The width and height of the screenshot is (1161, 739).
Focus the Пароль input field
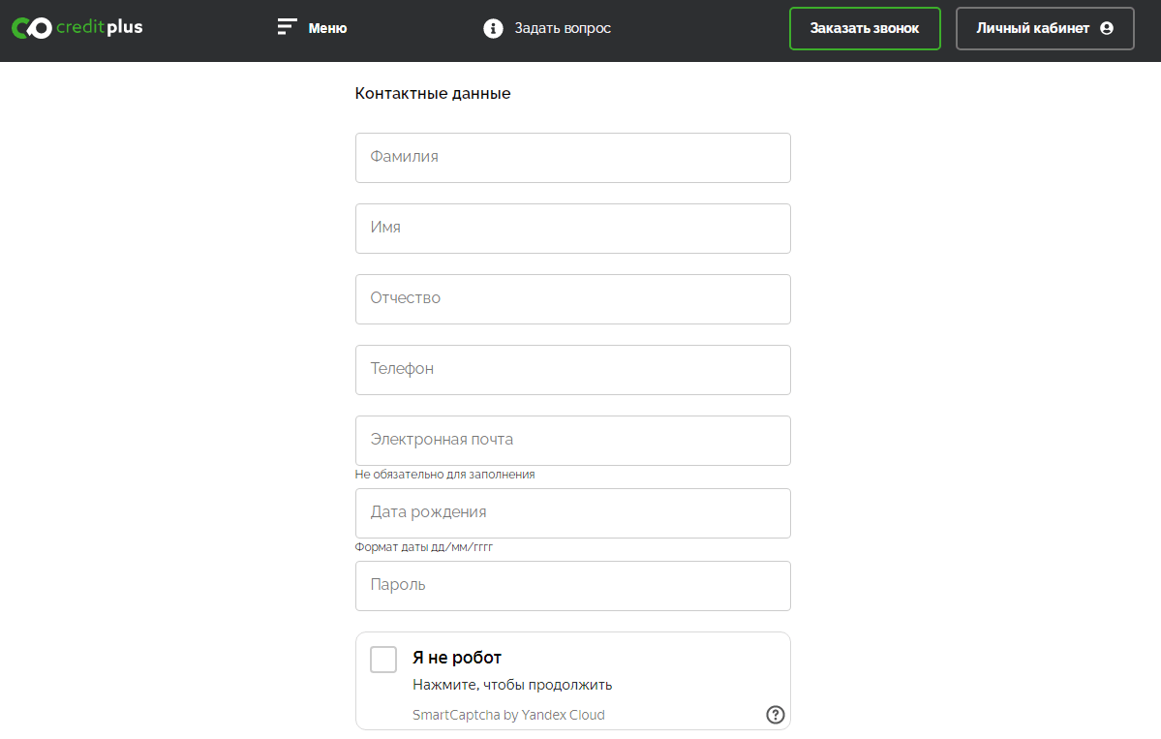[573, 586]
